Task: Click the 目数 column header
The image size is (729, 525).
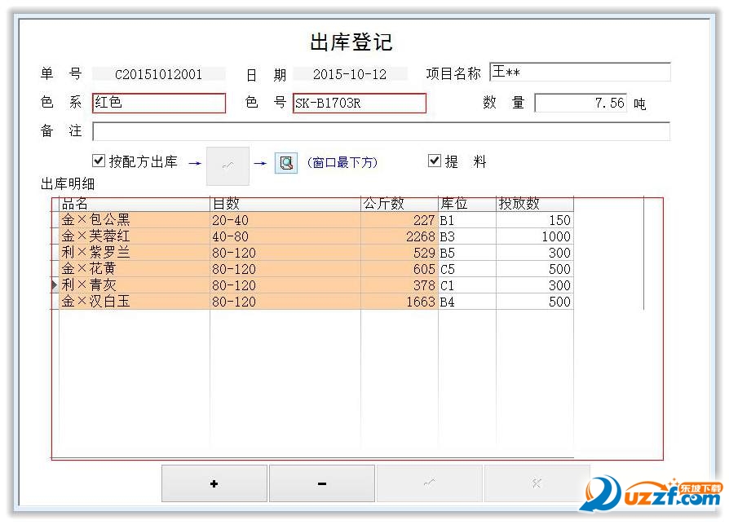Action: (x=285, y=204)
